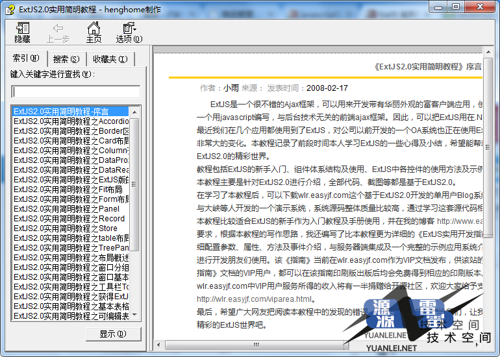Click the author name 小雨
This screenshot has height=357, width=500.
pyautogui.click(x=231, y=88)
